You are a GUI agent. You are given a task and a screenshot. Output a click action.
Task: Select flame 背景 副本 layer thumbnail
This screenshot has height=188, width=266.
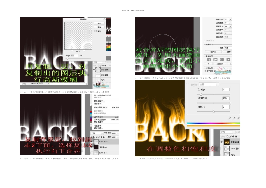(x=227, y=142)
